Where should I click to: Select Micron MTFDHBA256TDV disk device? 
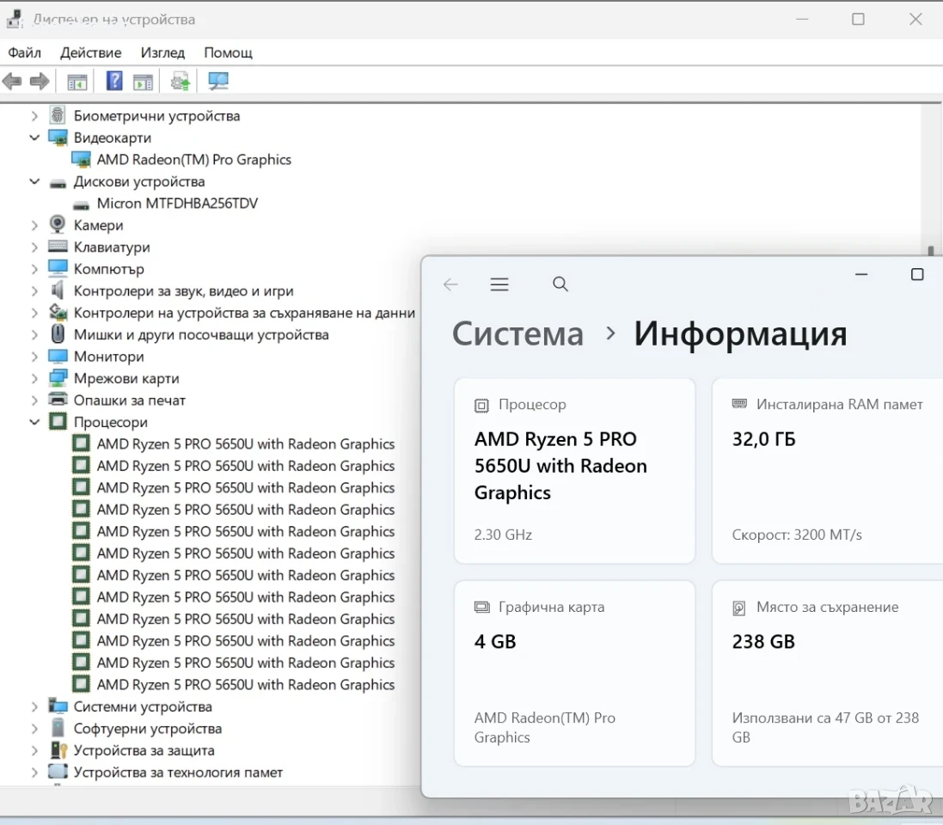click(177, 204)
